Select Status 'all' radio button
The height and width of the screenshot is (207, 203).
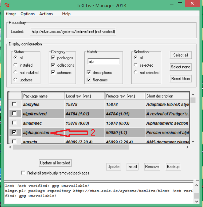pos(16,57)
